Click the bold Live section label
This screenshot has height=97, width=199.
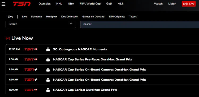coord(10,17)
